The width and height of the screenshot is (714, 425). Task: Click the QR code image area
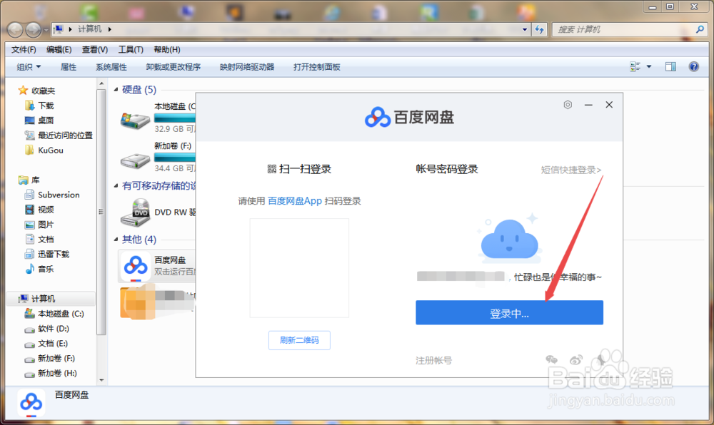click(x=299, y=267)
